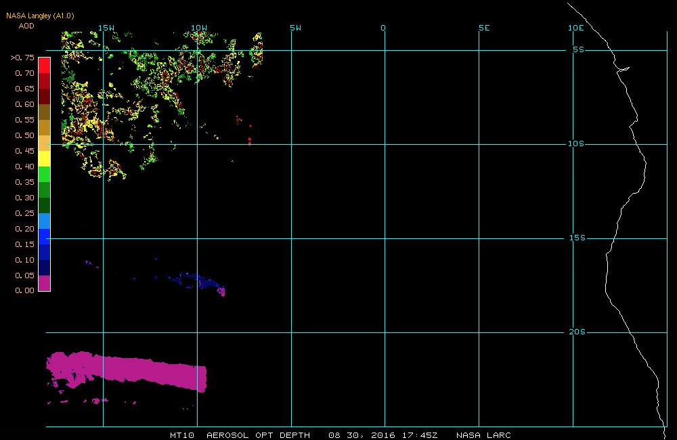Image resolution: width=677 pixels, height=440 pixels.
Task: Click the 5E longitude label
Action: (484, 28)
